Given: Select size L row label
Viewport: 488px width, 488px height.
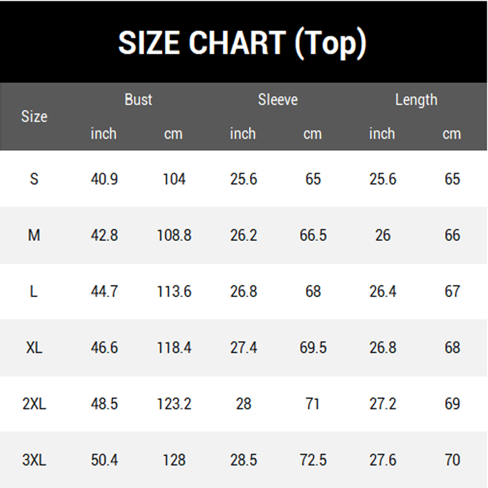Looking at the screenshot, I should click(x=34, y=292).
